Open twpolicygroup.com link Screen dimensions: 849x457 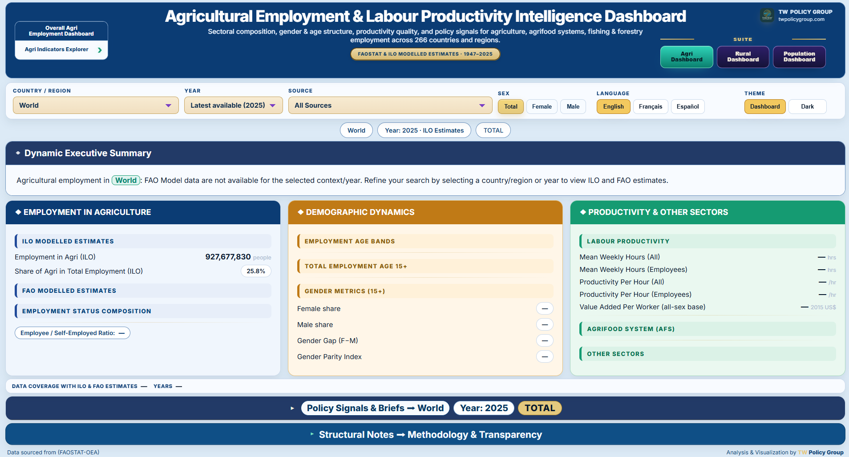[x=801, y=20]
